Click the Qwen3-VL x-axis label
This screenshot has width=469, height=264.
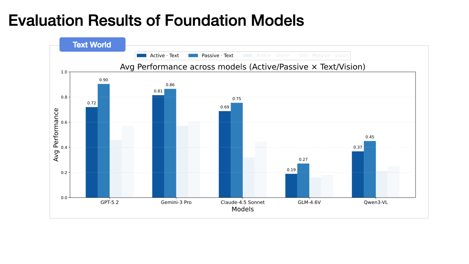point(376,202)
